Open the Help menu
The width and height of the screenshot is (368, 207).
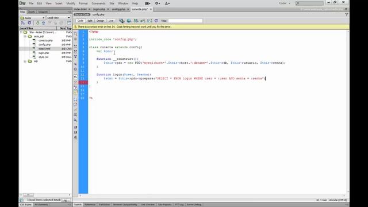coord(135,3)
